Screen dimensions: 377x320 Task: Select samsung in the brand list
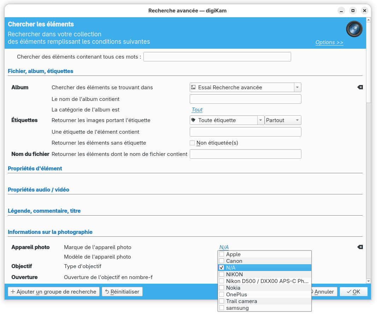237,308
